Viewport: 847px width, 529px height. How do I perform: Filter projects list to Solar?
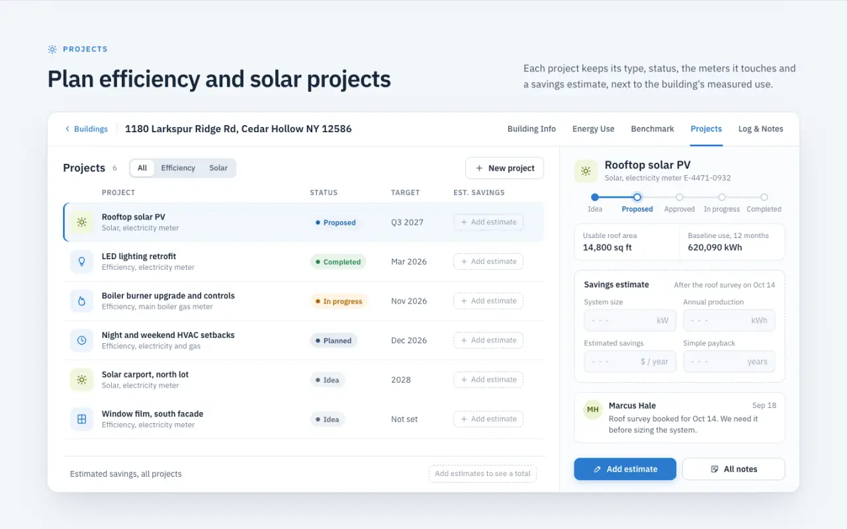pyautogui.click(x=218, y=168)
